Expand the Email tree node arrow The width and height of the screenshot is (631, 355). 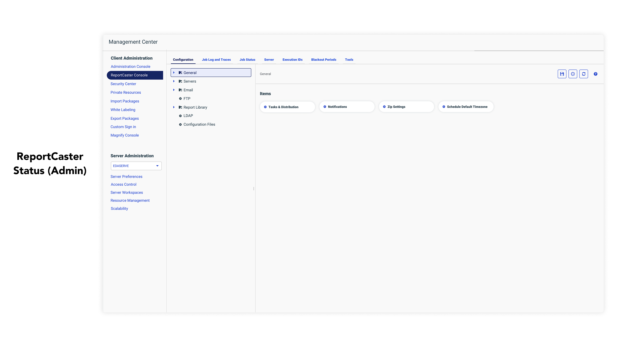click(x=174, y=90)
